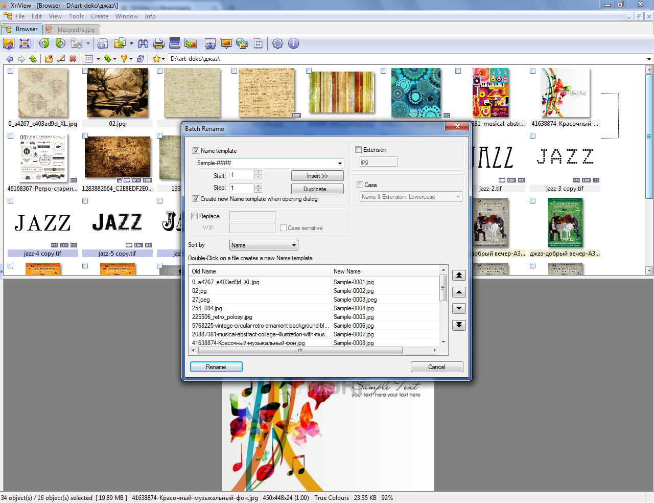654x503 pixels.
Task: Enable the Extension checkbox
Action: [x=359, y=150]
